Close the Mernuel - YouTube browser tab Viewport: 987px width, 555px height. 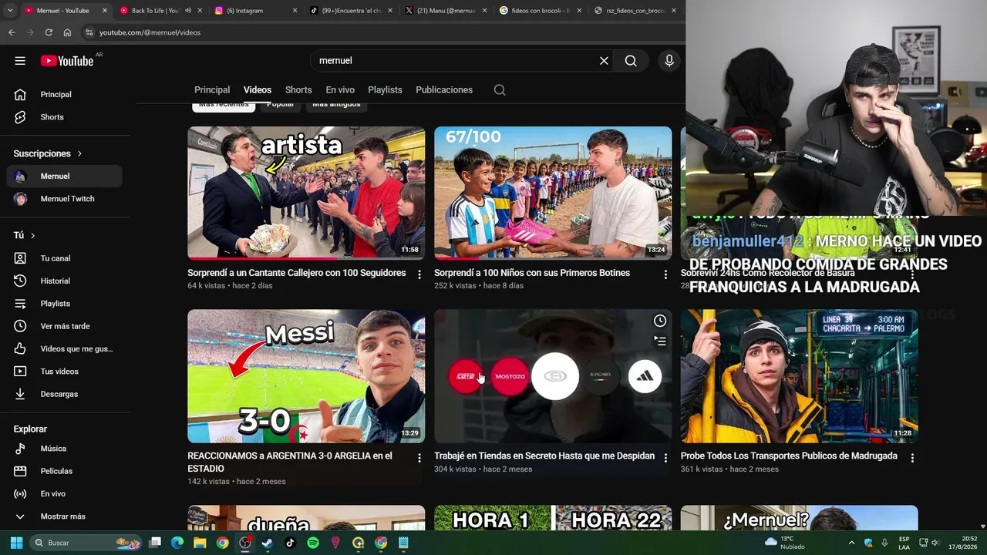[105, 11]
